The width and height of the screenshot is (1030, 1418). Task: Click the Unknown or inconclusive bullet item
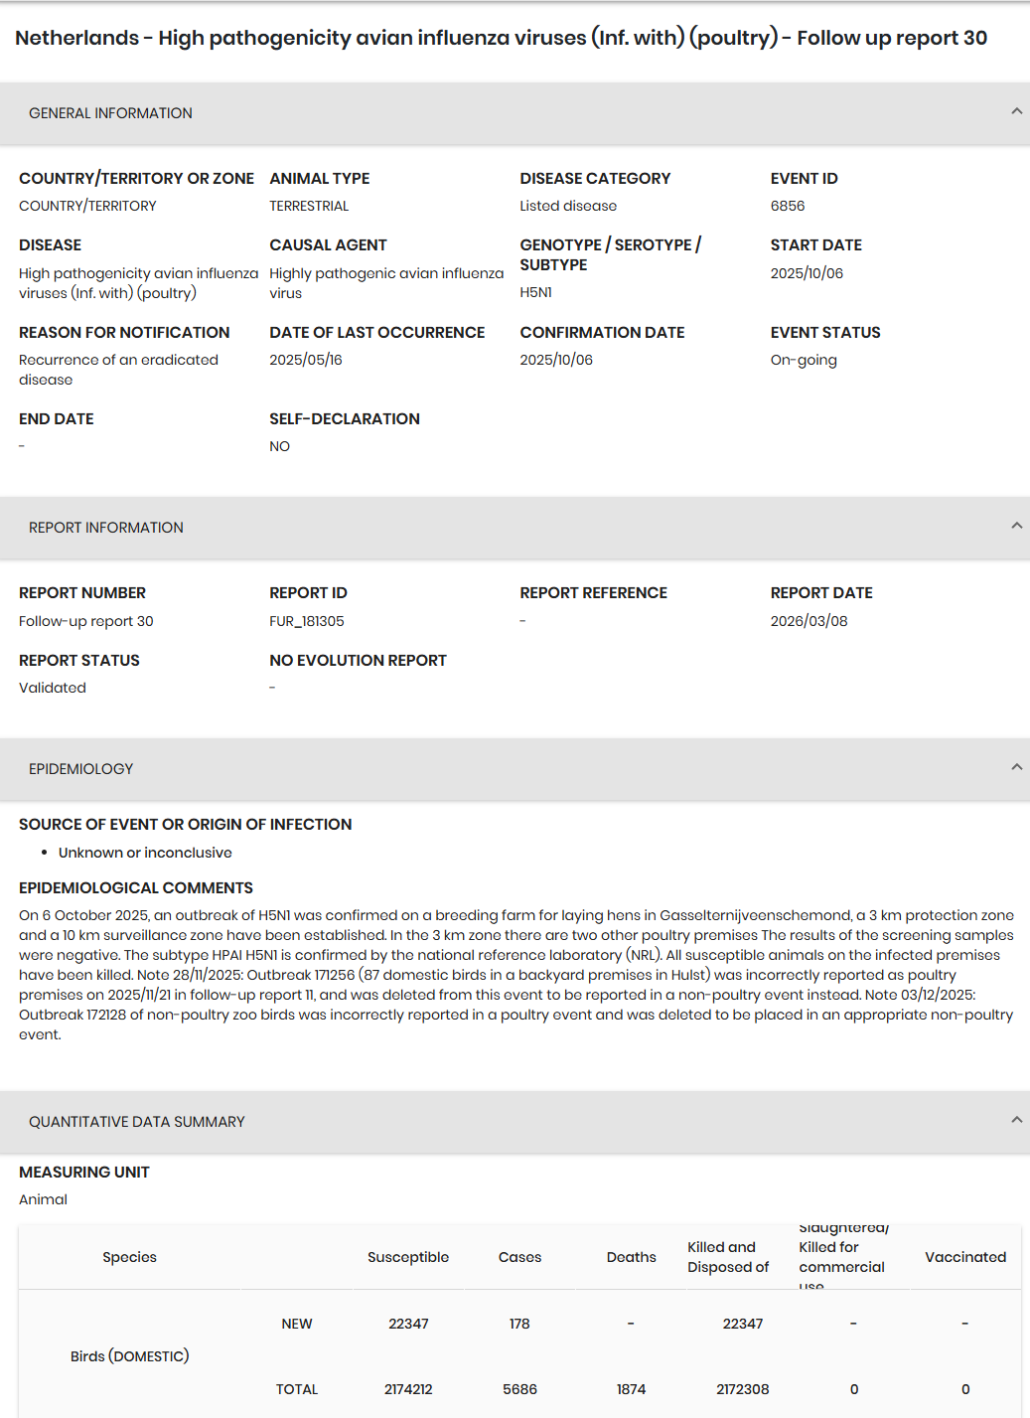click(x=145, y=853)
